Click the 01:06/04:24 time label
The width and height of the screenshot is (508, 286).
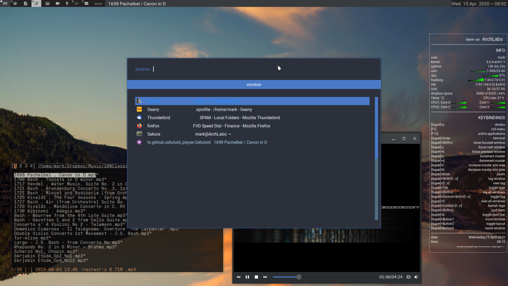pos(391,277)
